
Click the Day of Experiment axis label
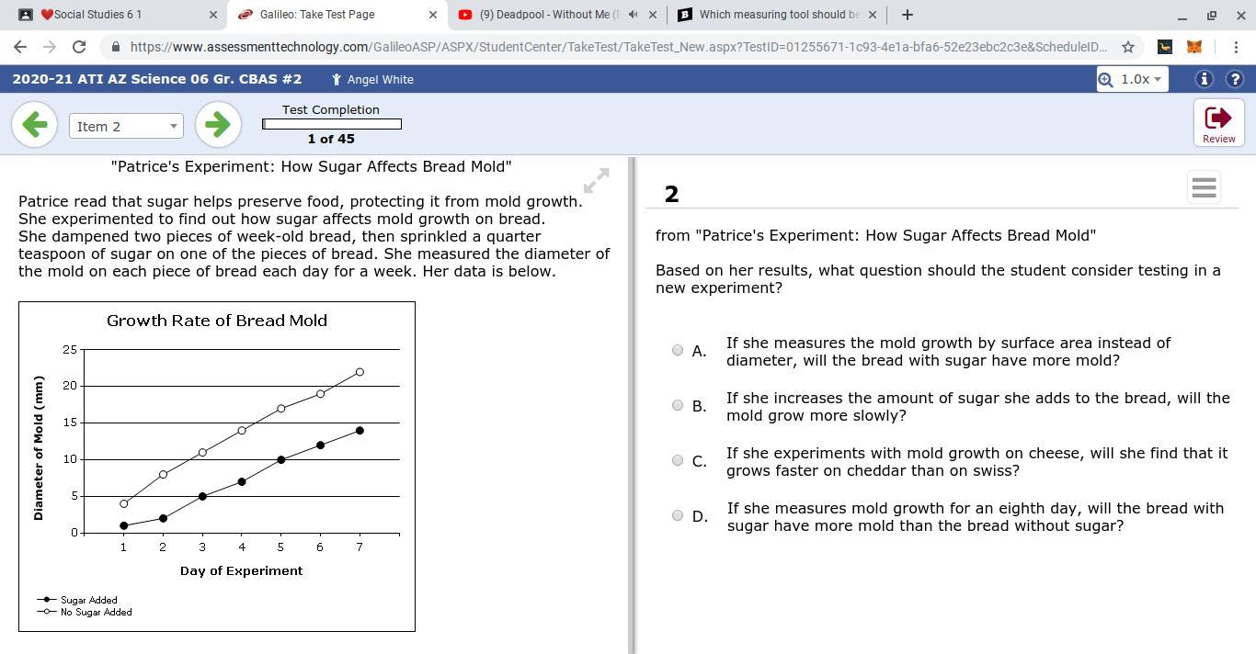coord(241,570)
